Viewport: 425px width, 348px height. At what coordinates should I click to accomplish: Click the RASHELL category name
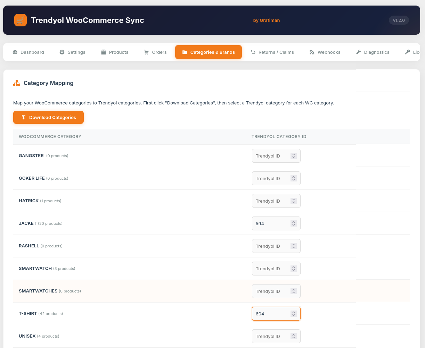coord(29,246)
